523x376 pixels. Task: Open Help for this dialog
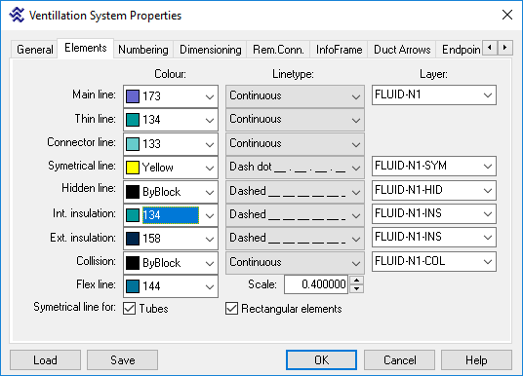476,360
